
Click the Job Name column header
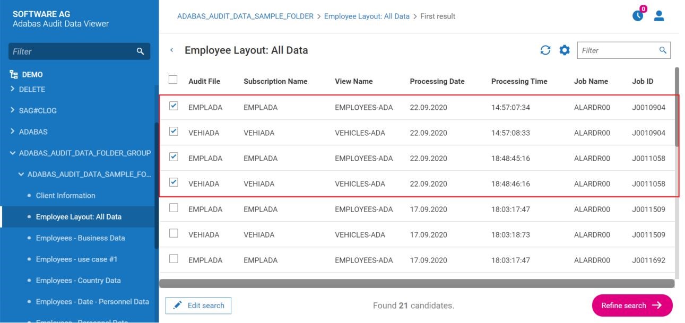591,81
